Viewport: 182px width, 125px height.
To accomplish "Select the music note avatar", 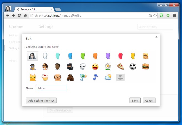I will [95, 77].
